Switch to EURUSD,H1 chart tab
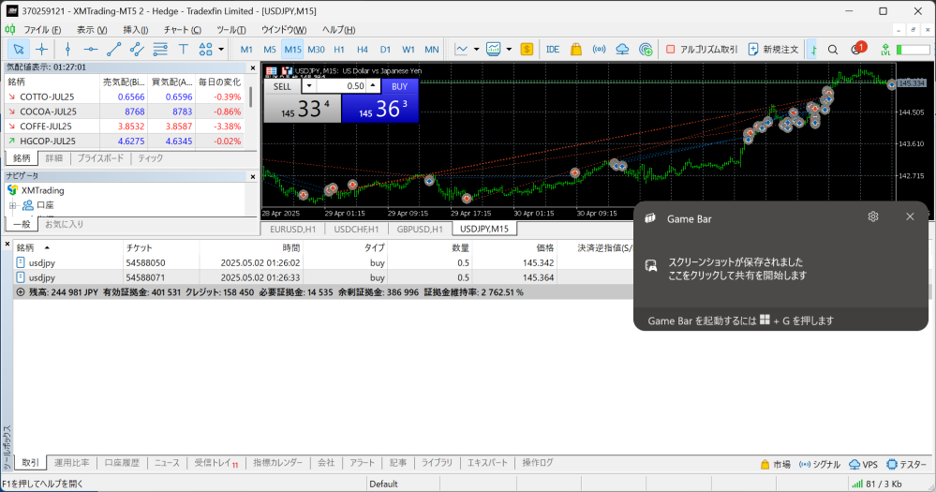Image resolution: width=936 pixels, height=492 pixels. [292, 230]
